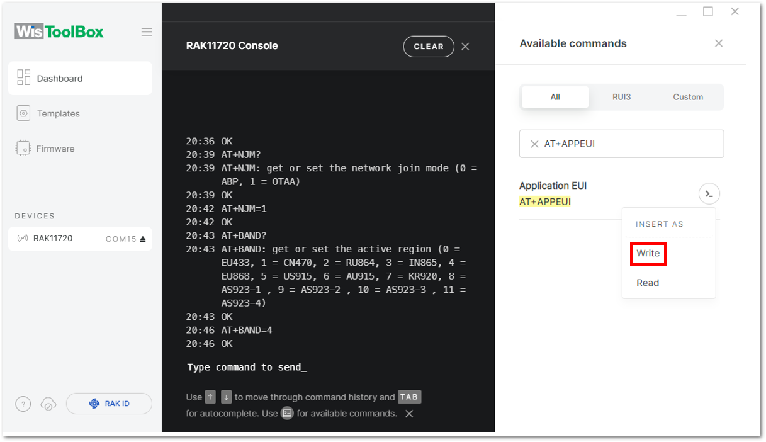Focus the command search field
The image size is (766, 442).
(621, 144)
